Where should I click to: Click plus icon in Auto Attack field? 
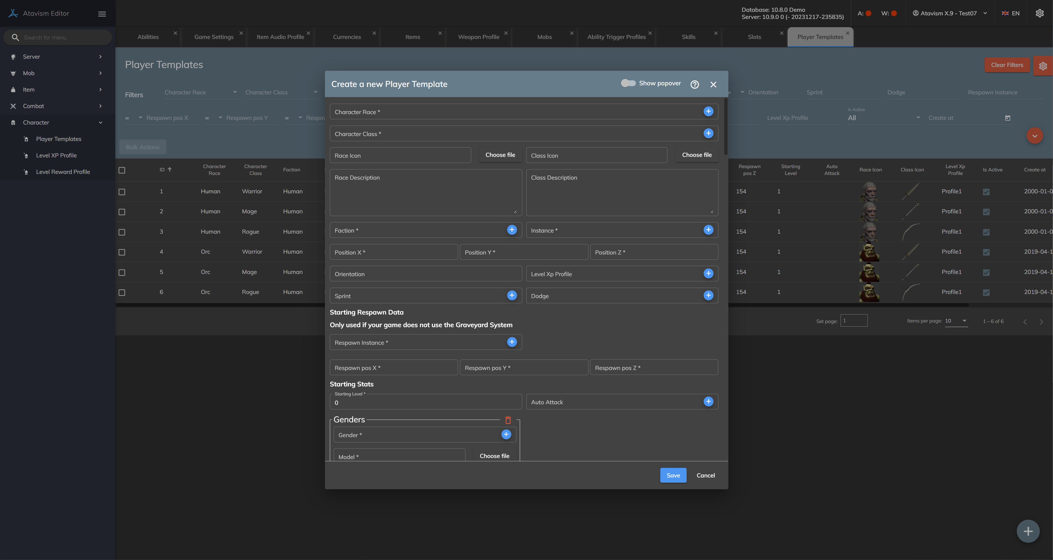click(708, 401)
